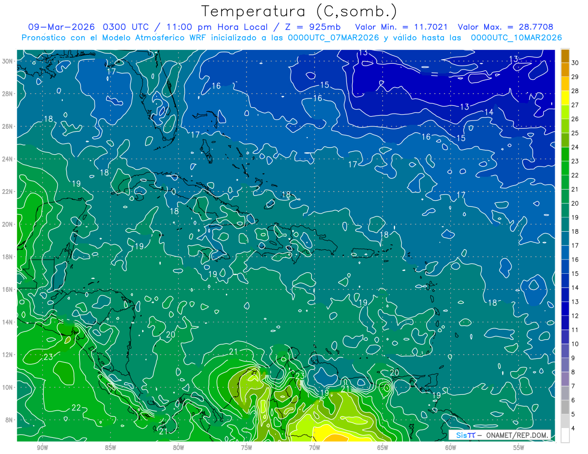This screenshot has width=588, height=454.
Task: Click the legend value '30' on colorbar
Action: click(575, 63)
